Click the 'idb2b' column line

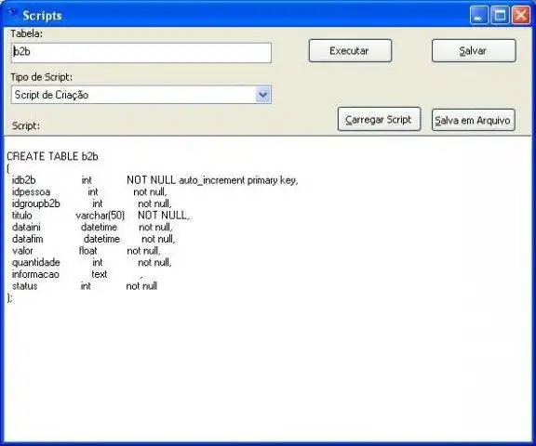click(x=154, y=180)
